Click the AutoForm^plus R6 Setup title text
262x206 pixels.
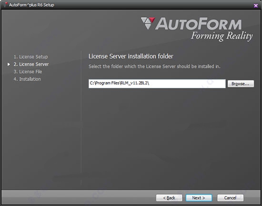click(x=31, y=5)
